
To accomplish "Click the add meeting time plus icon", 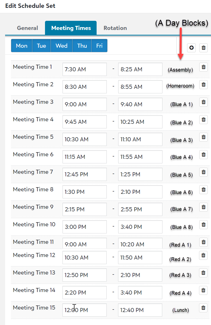I will [191, 48].
